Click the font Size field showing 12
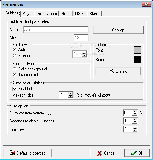153x160 pixels. coord(81,38)
